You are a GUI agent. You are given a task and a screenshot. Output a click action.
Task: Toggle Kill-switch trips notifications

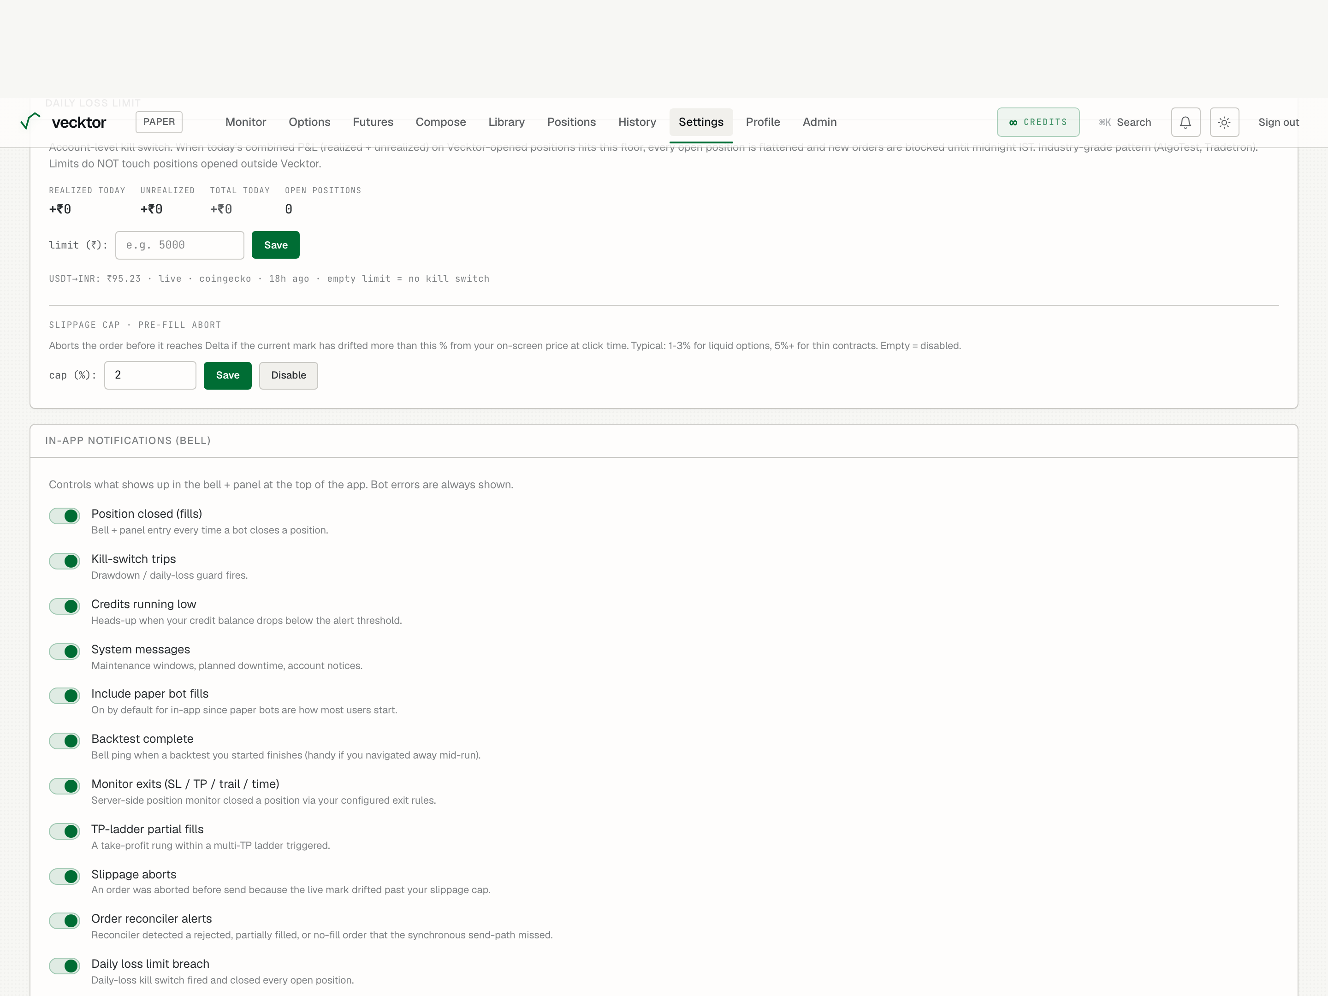pos(64,561)
